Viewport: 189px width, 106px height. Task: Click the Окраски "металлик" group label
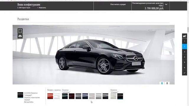pyautogui.click(x=66, y=91)
